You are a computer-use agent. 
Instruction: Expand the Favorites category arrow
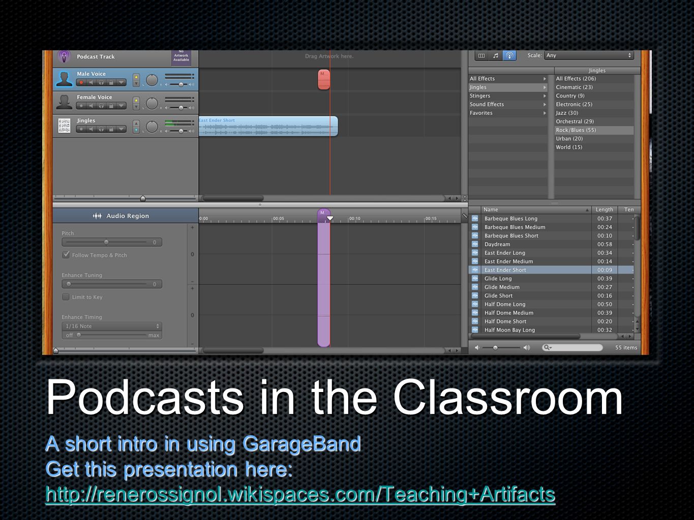click(545, 113)
